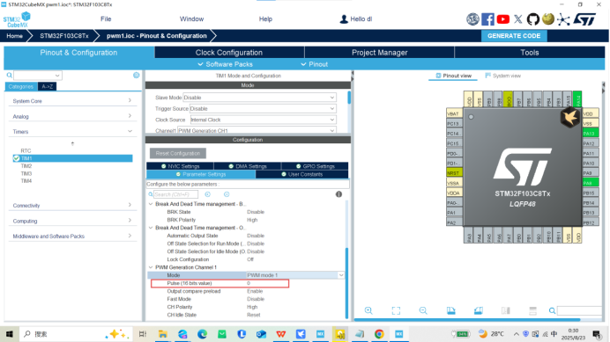Rotate the chip view clockwise icon
Screen dimensions: 610x342
click(x=450, y=310)
